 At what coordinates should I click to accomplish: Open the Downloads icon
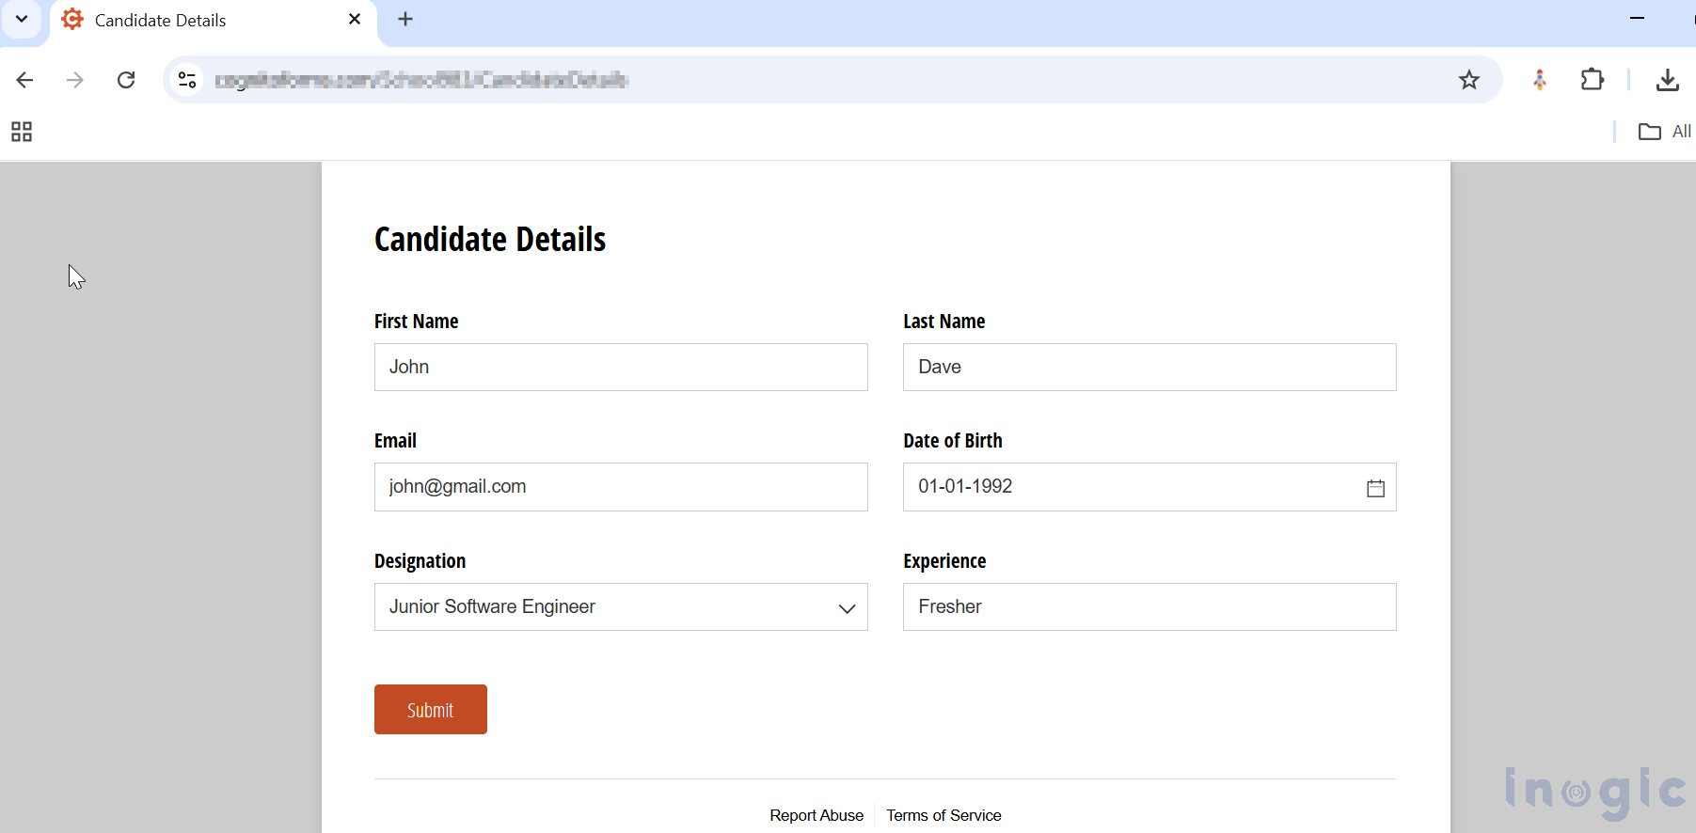pos(1668,80)
